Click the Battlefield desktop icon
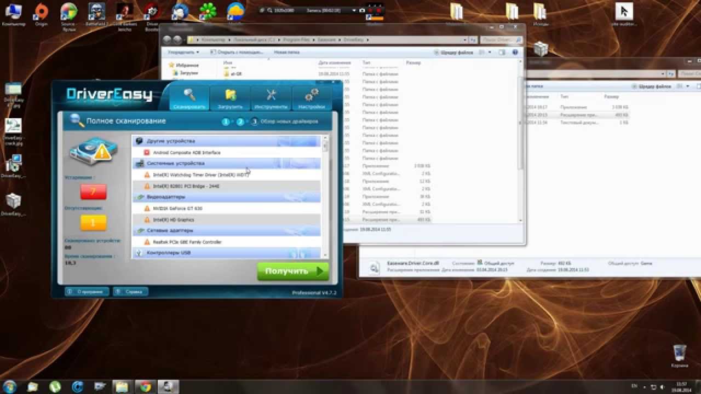Image resolution: width=701 pixels, height=394 pixels. point(96,15)
